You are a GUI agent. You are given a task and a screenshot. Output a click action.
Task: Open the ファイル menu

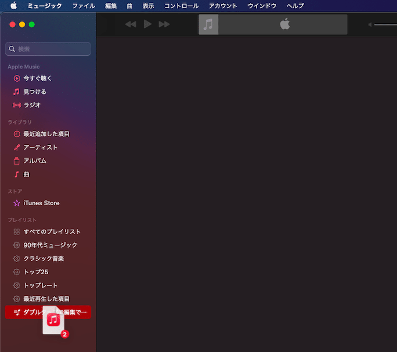[x=84, y=6]
